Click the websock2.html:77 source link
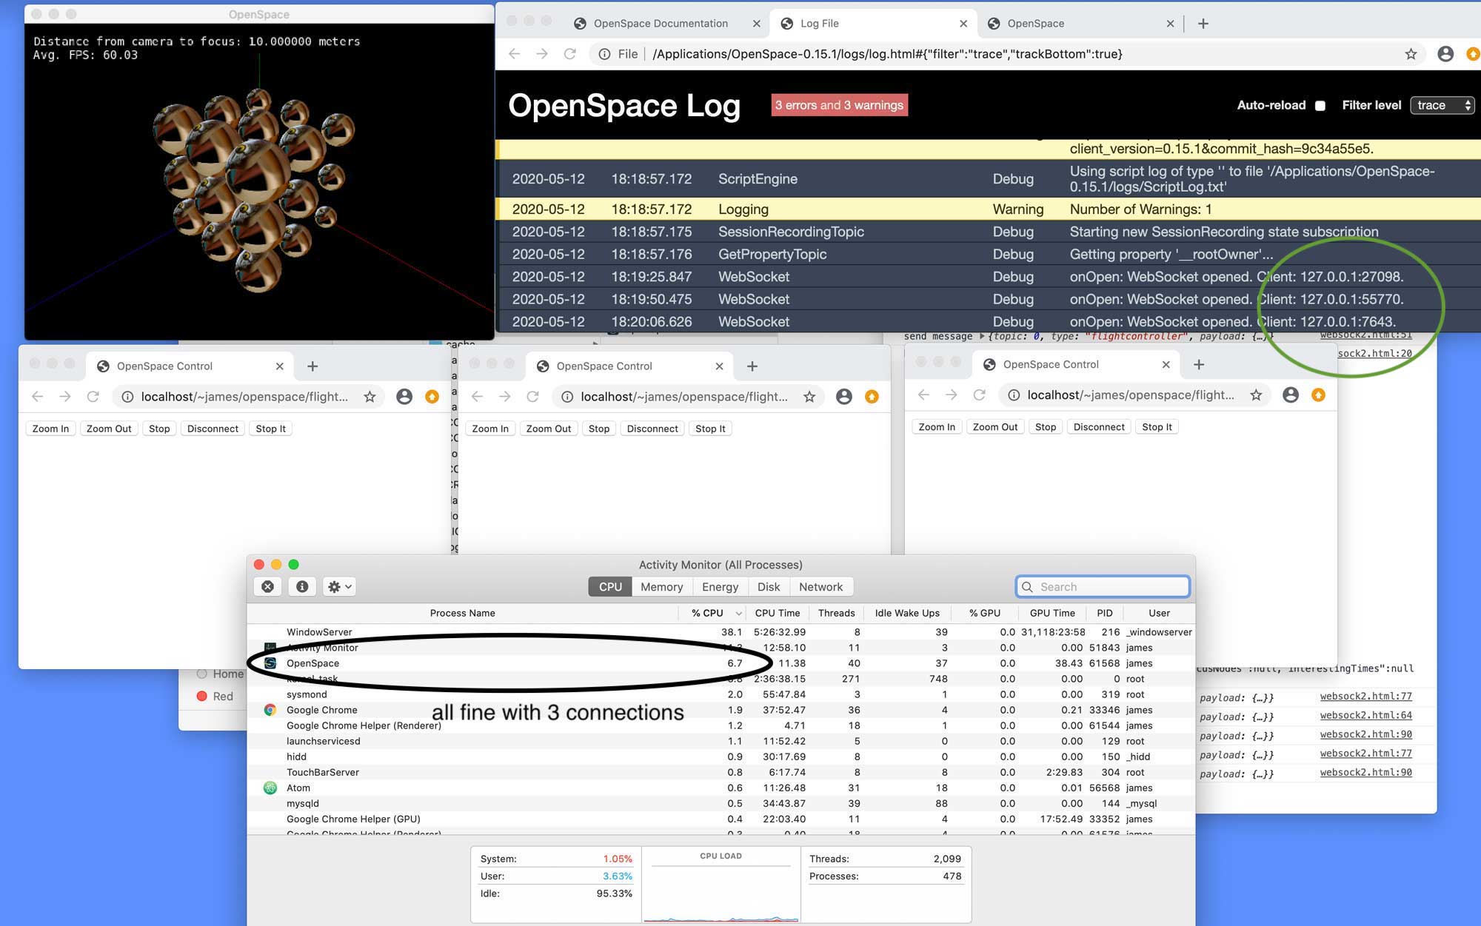Viewport: 1481px width, 926px height. pyautogui.click(x=1365, y=697)
